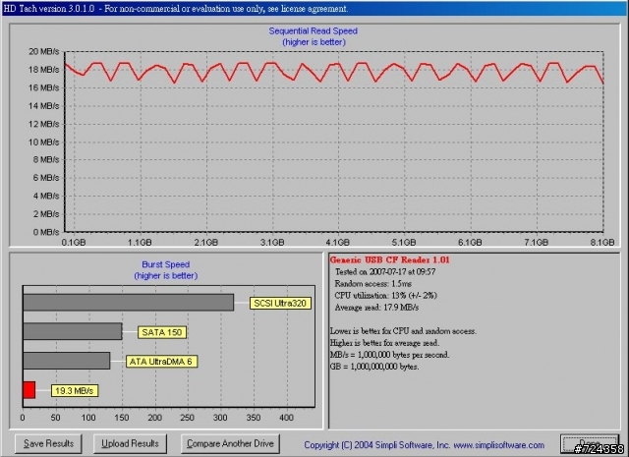Click the Save Results button

[x=48, y=443]
